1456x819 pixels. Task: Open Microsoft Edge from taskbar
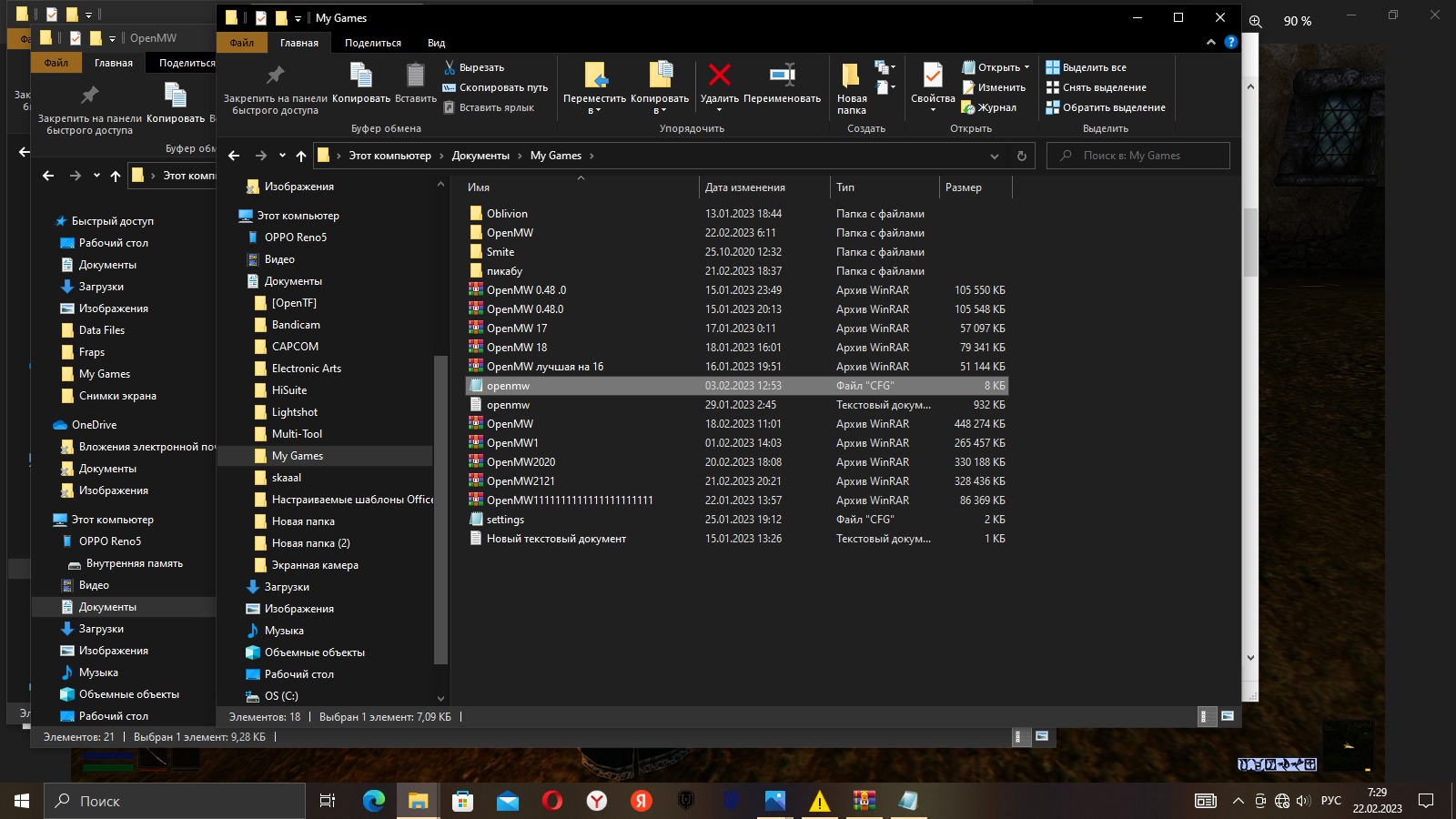[373, 801]
